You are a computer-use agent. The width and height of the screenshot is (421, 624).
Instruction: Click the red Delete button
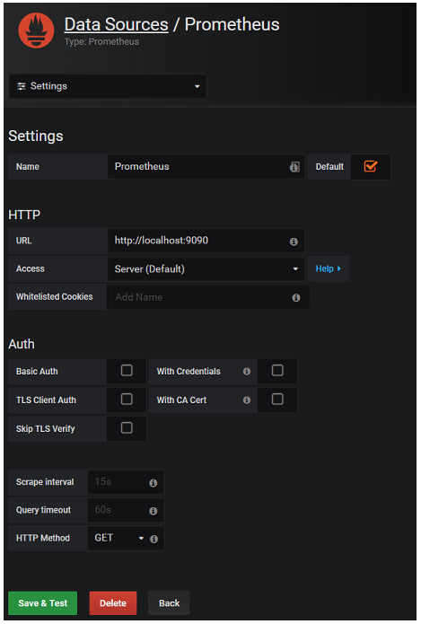tap(113, 603)
